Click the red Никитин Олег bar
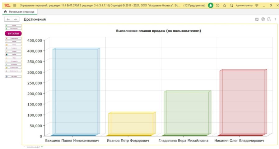Image resolution: width=279 pixels, height=149 pixels. 242,103
